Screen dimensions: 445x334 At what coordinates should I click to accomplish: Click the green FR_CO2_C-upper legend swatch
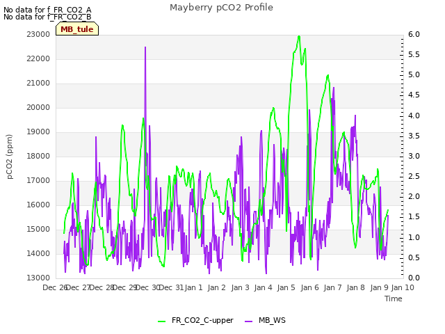(x=161, y=321)
